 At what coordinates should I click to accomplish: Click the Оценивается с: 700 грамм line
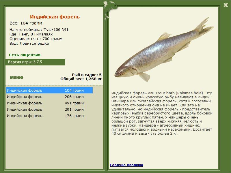[x=36, y=39]
